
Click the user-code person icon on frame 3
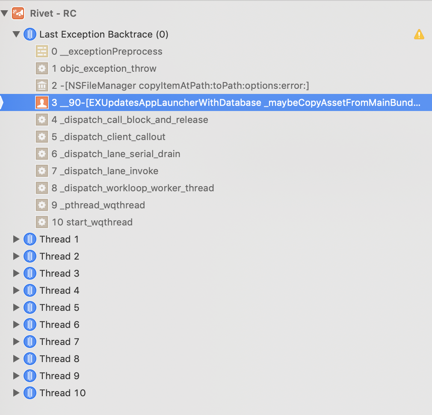(41, 102)
